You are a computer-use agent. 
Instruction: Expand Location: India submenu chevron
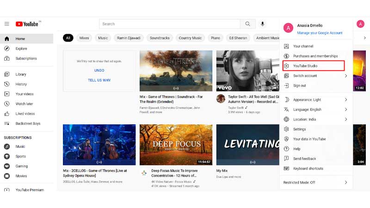point(345,119)
